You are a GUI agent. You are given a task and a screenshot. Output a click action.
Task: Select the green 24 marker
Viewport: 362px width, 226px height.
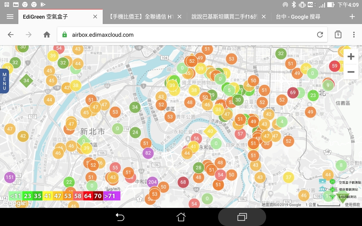(135, 132)
